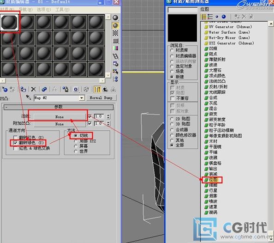Toggle the 翻转绿色 (Y) checkbox

coord(15,143)
